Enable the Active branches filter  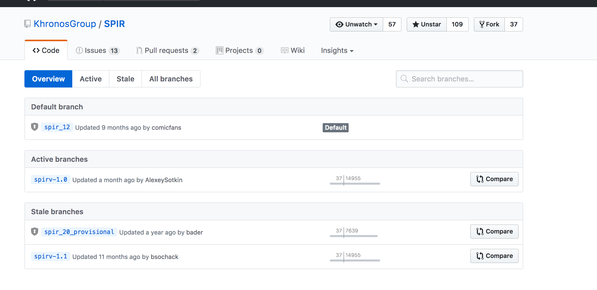coord(91,79)
